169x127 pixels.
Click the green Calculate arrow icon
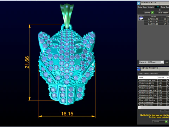click(x=166, y=122)
